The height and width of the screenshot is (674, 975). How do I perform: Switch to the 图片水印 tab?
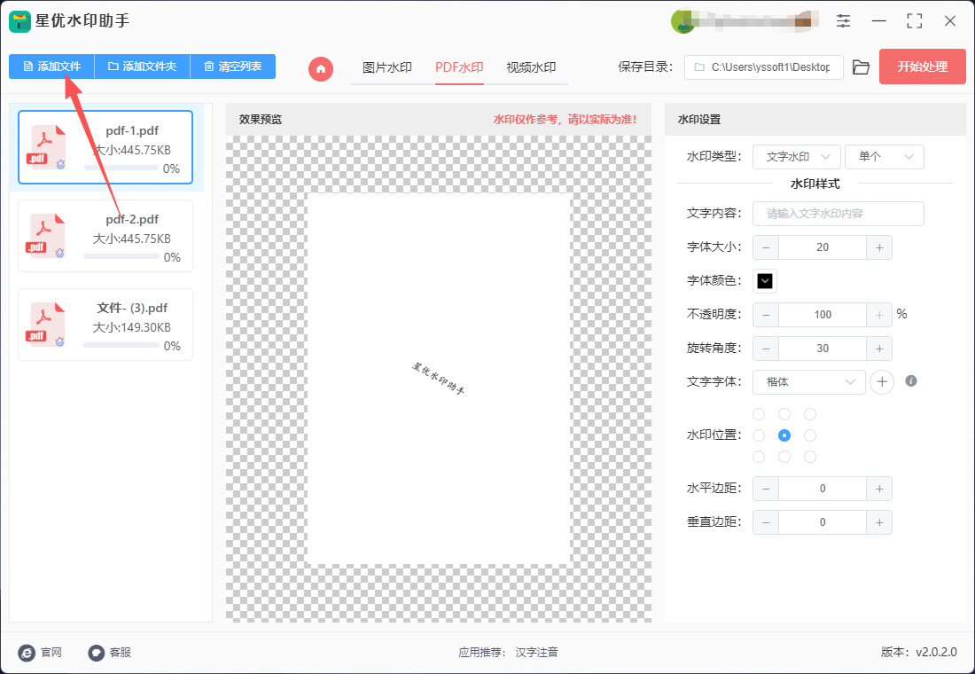[x=386, y=67]
